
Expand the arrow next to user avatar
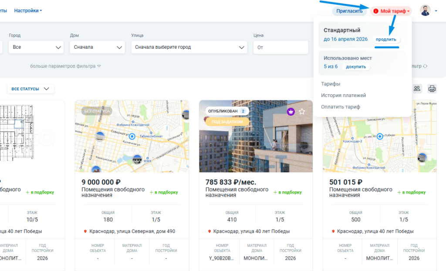[436, 11]
